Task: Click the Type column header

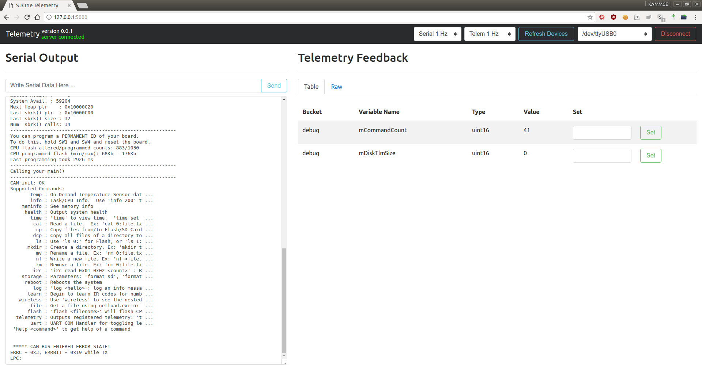Action: click(x=478, y=112)
